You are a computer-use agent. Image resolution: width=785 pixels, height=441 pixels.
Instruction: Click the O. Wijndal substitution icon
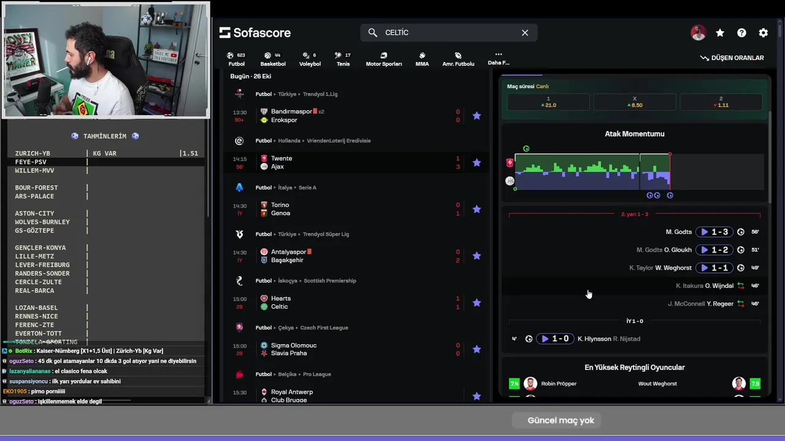[x=741, y=285]
